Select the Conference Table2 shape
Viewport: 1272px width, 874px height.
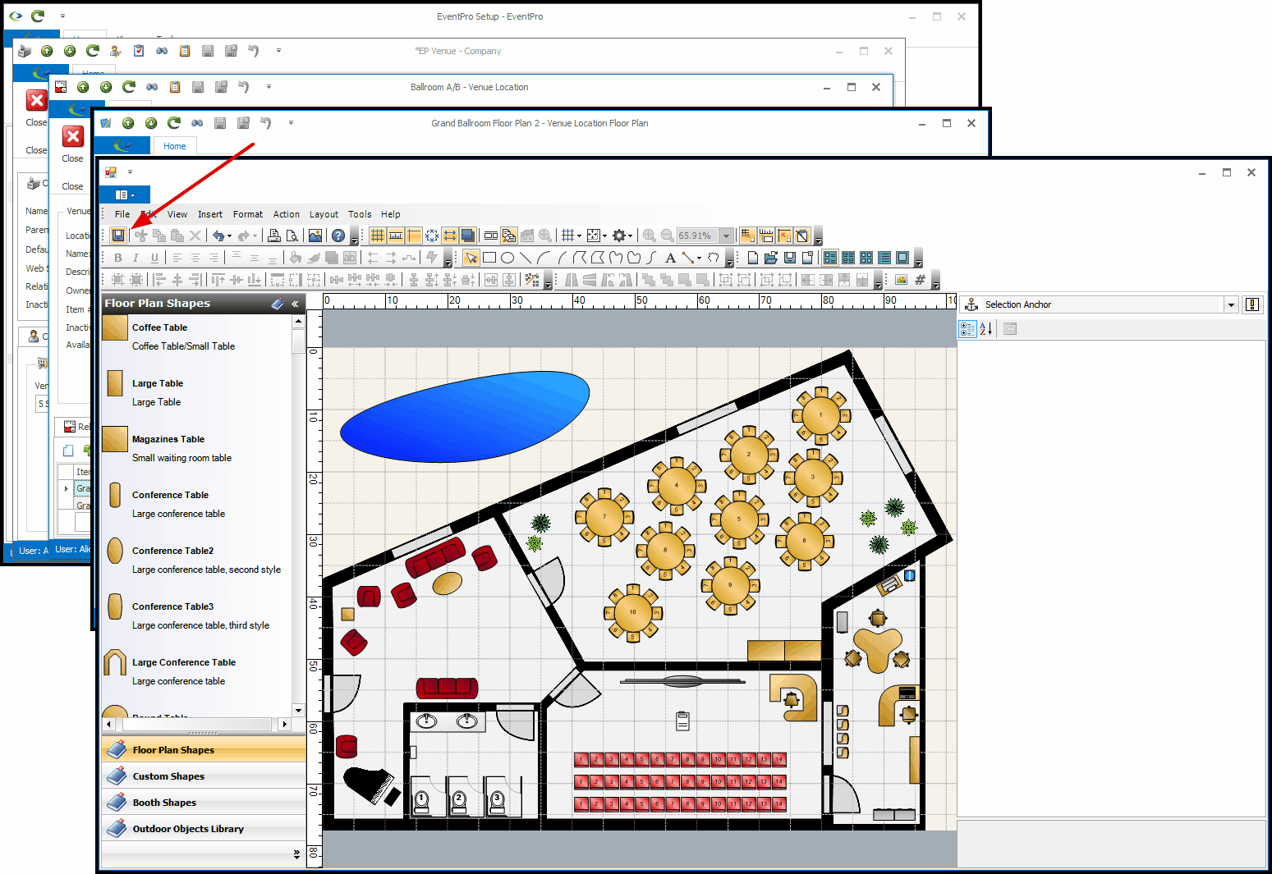[197, 560]
